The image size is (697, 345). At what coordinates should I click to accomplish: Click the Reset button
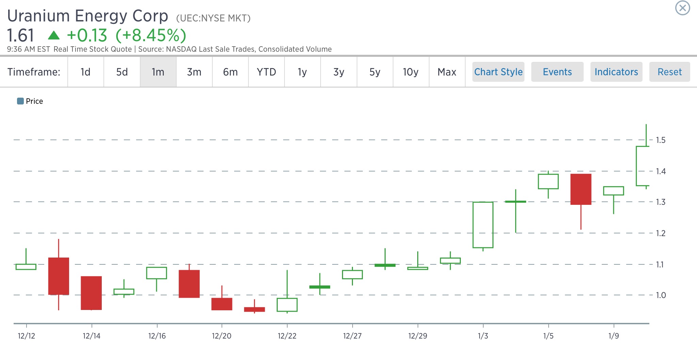670,72
